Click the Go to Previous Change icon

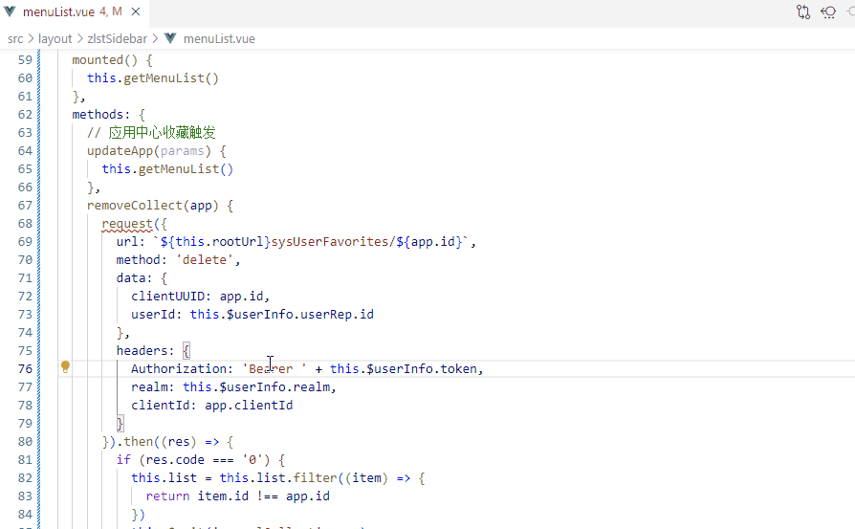[828, 12]
